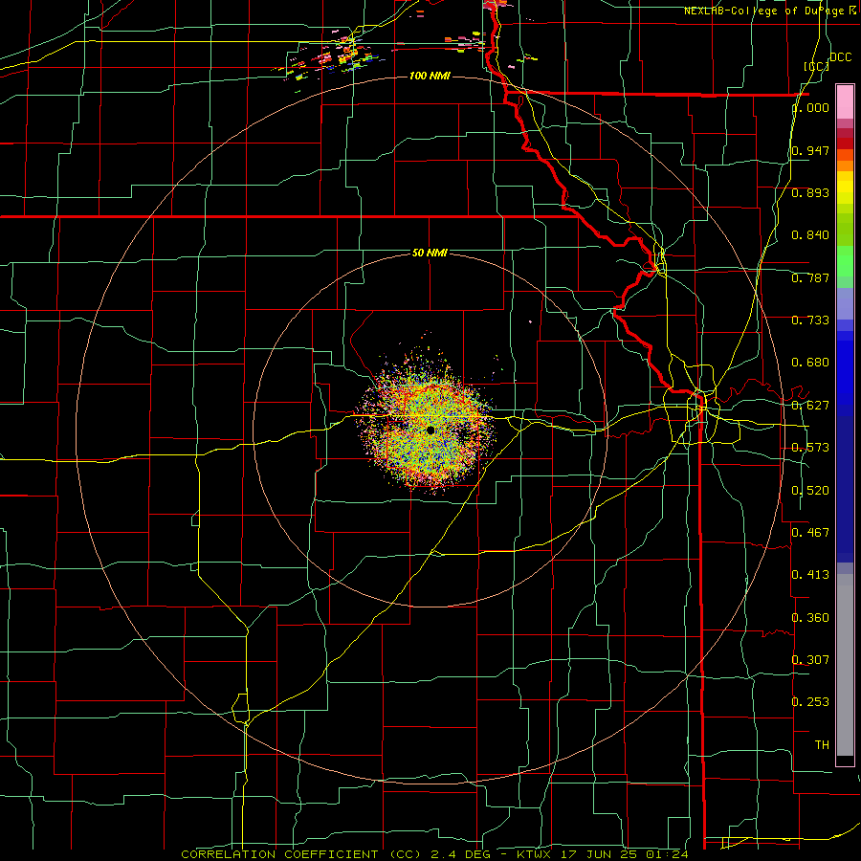Image resolution: width=861 pixels, height=861 pixels.
Task: Select the 100 NMI range ring label
Action: [x=430, y=76]
